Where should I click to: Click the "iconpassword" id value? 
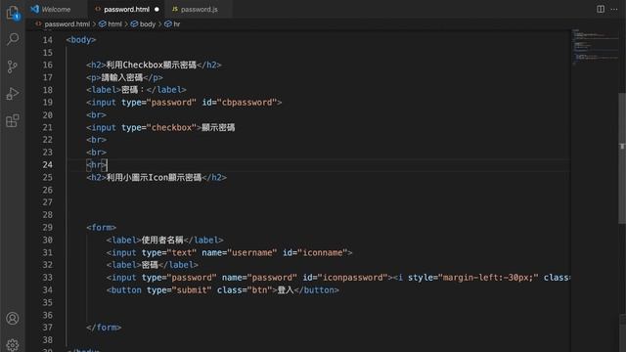(x=353, y=278)
